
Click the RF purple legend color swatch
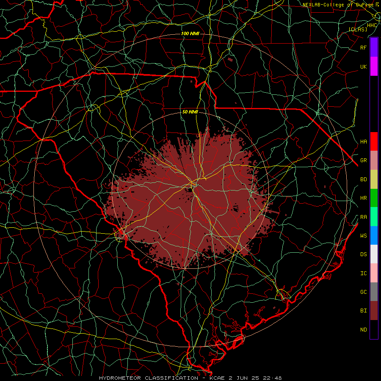pyautogui.click(x=374, y=47)
